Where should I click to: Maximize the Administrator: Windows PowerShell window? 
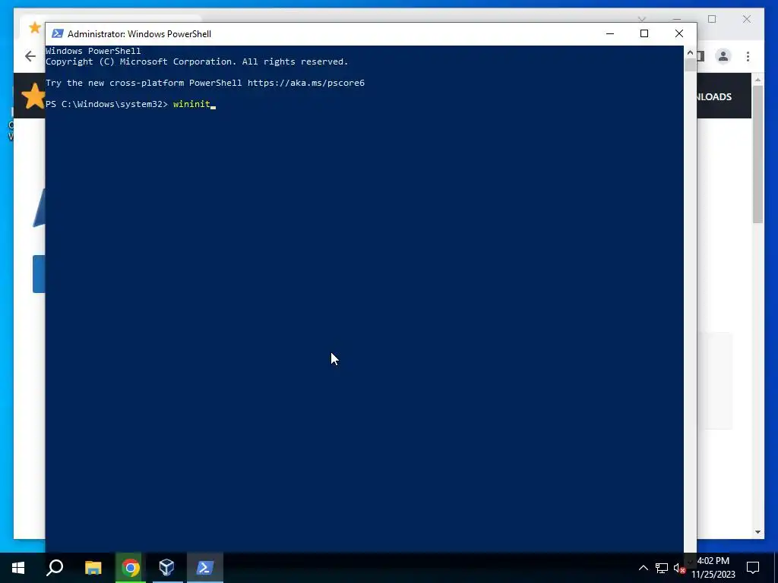644,33
